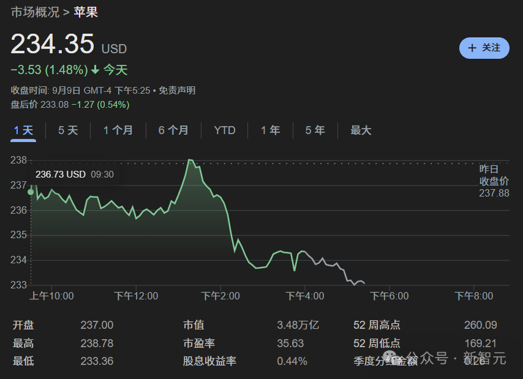523x379 pixels.
Task: Switch to the 6 个月 range tab
Action: coord(173,130)
